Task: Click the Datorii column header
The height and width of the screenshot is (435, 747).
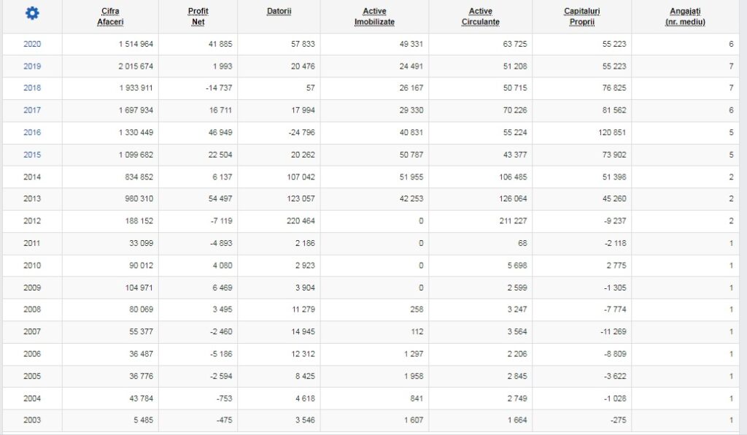Action: [279, 11]
